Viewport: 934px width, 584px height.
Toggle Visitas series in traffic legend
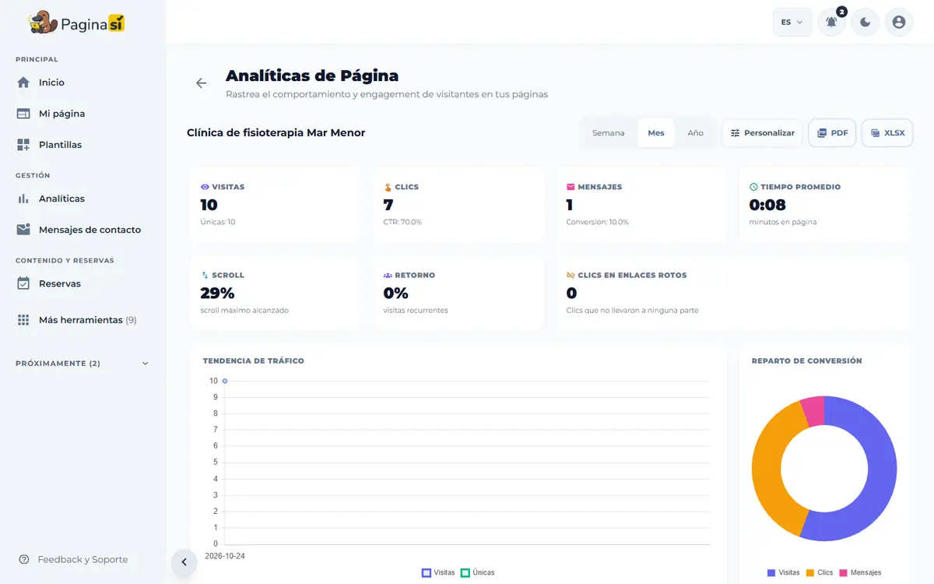438,572
